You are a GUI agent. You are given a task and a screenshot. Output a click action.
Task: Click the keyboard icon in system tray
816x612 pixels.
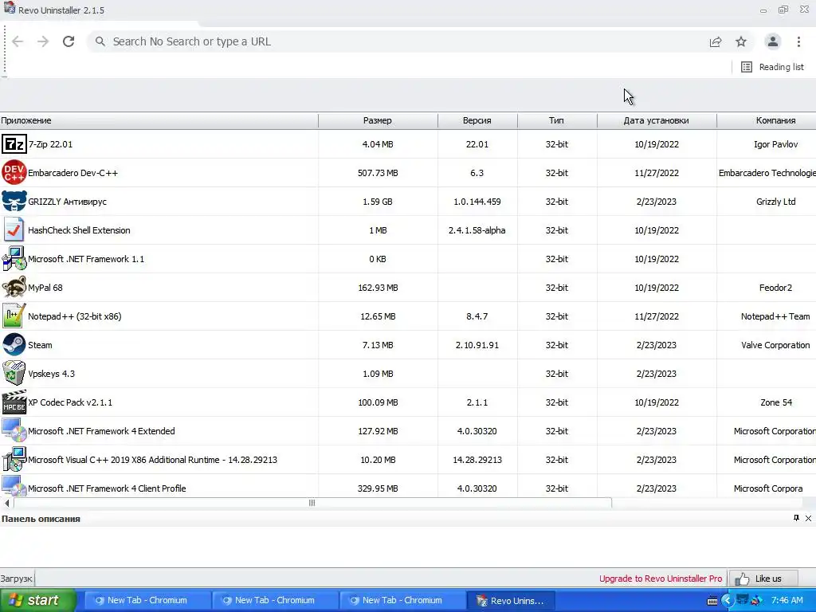(x=712, y=601)
